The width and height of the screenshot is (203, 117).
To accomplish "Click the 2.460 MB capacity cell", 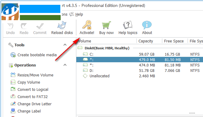I will (147, 76).
